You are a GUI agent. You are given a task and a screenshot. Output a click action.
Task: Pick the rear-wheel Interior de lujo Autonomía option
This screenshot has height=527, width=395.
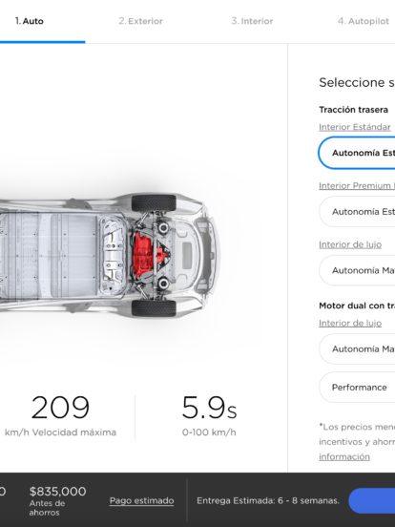[357, 270]
